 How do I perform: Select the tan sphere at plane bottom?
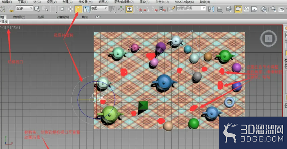pyautogui.click(x=168, y=126)
